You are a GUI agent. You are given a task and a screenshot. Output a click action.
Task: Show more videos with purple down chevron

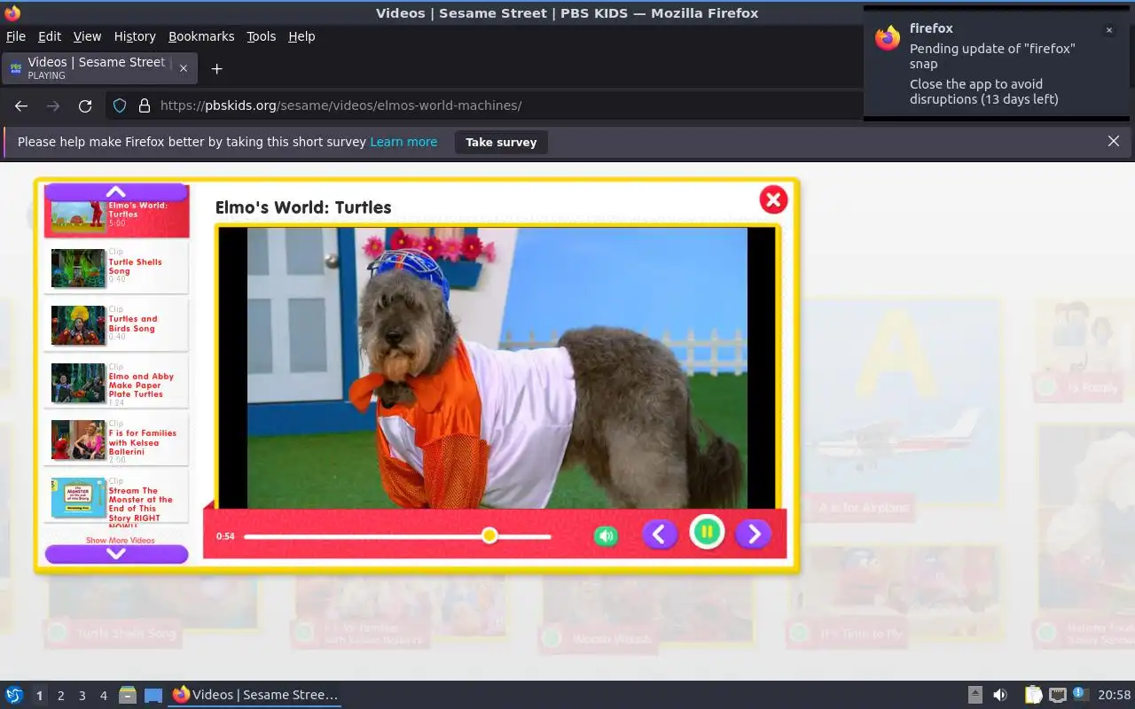tap(116, 554)
